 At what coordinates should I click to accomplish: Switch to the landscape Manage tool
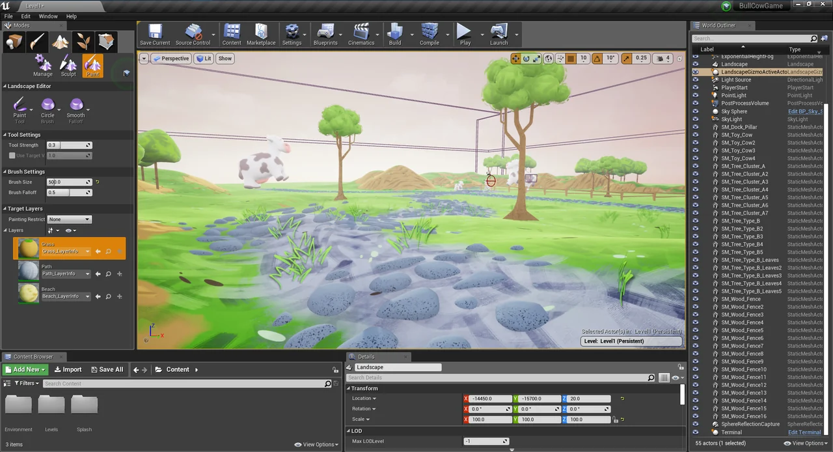(x=43, y=66)
